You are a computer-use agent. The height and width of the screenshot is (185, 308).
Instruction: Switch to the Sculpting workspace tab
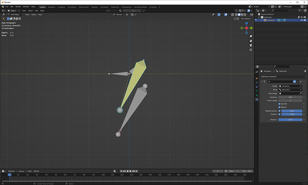(61, 7)
